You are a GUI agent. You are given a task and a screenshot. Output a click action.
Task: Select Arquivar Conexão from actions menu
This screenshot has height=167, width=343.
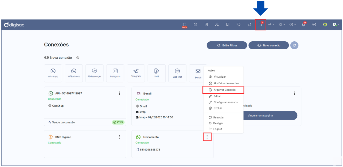(x=224, y=90)
